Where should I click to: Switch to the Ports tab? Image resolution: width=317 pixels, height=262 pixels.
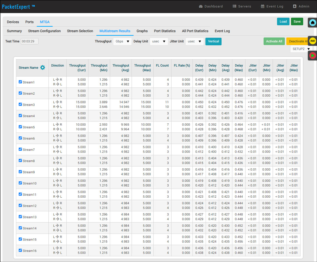pos(29,22)
